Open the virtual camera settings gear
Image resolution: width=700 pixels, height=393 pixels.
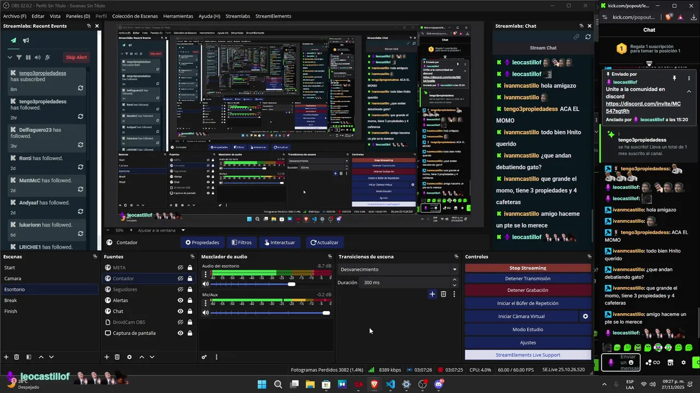pos(585,316)
